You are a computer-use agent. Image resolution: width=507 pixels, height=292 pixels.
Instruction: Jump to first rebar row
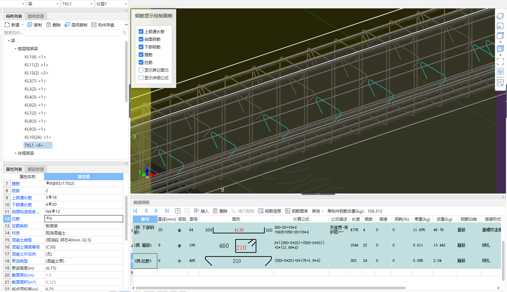[135, 211]
